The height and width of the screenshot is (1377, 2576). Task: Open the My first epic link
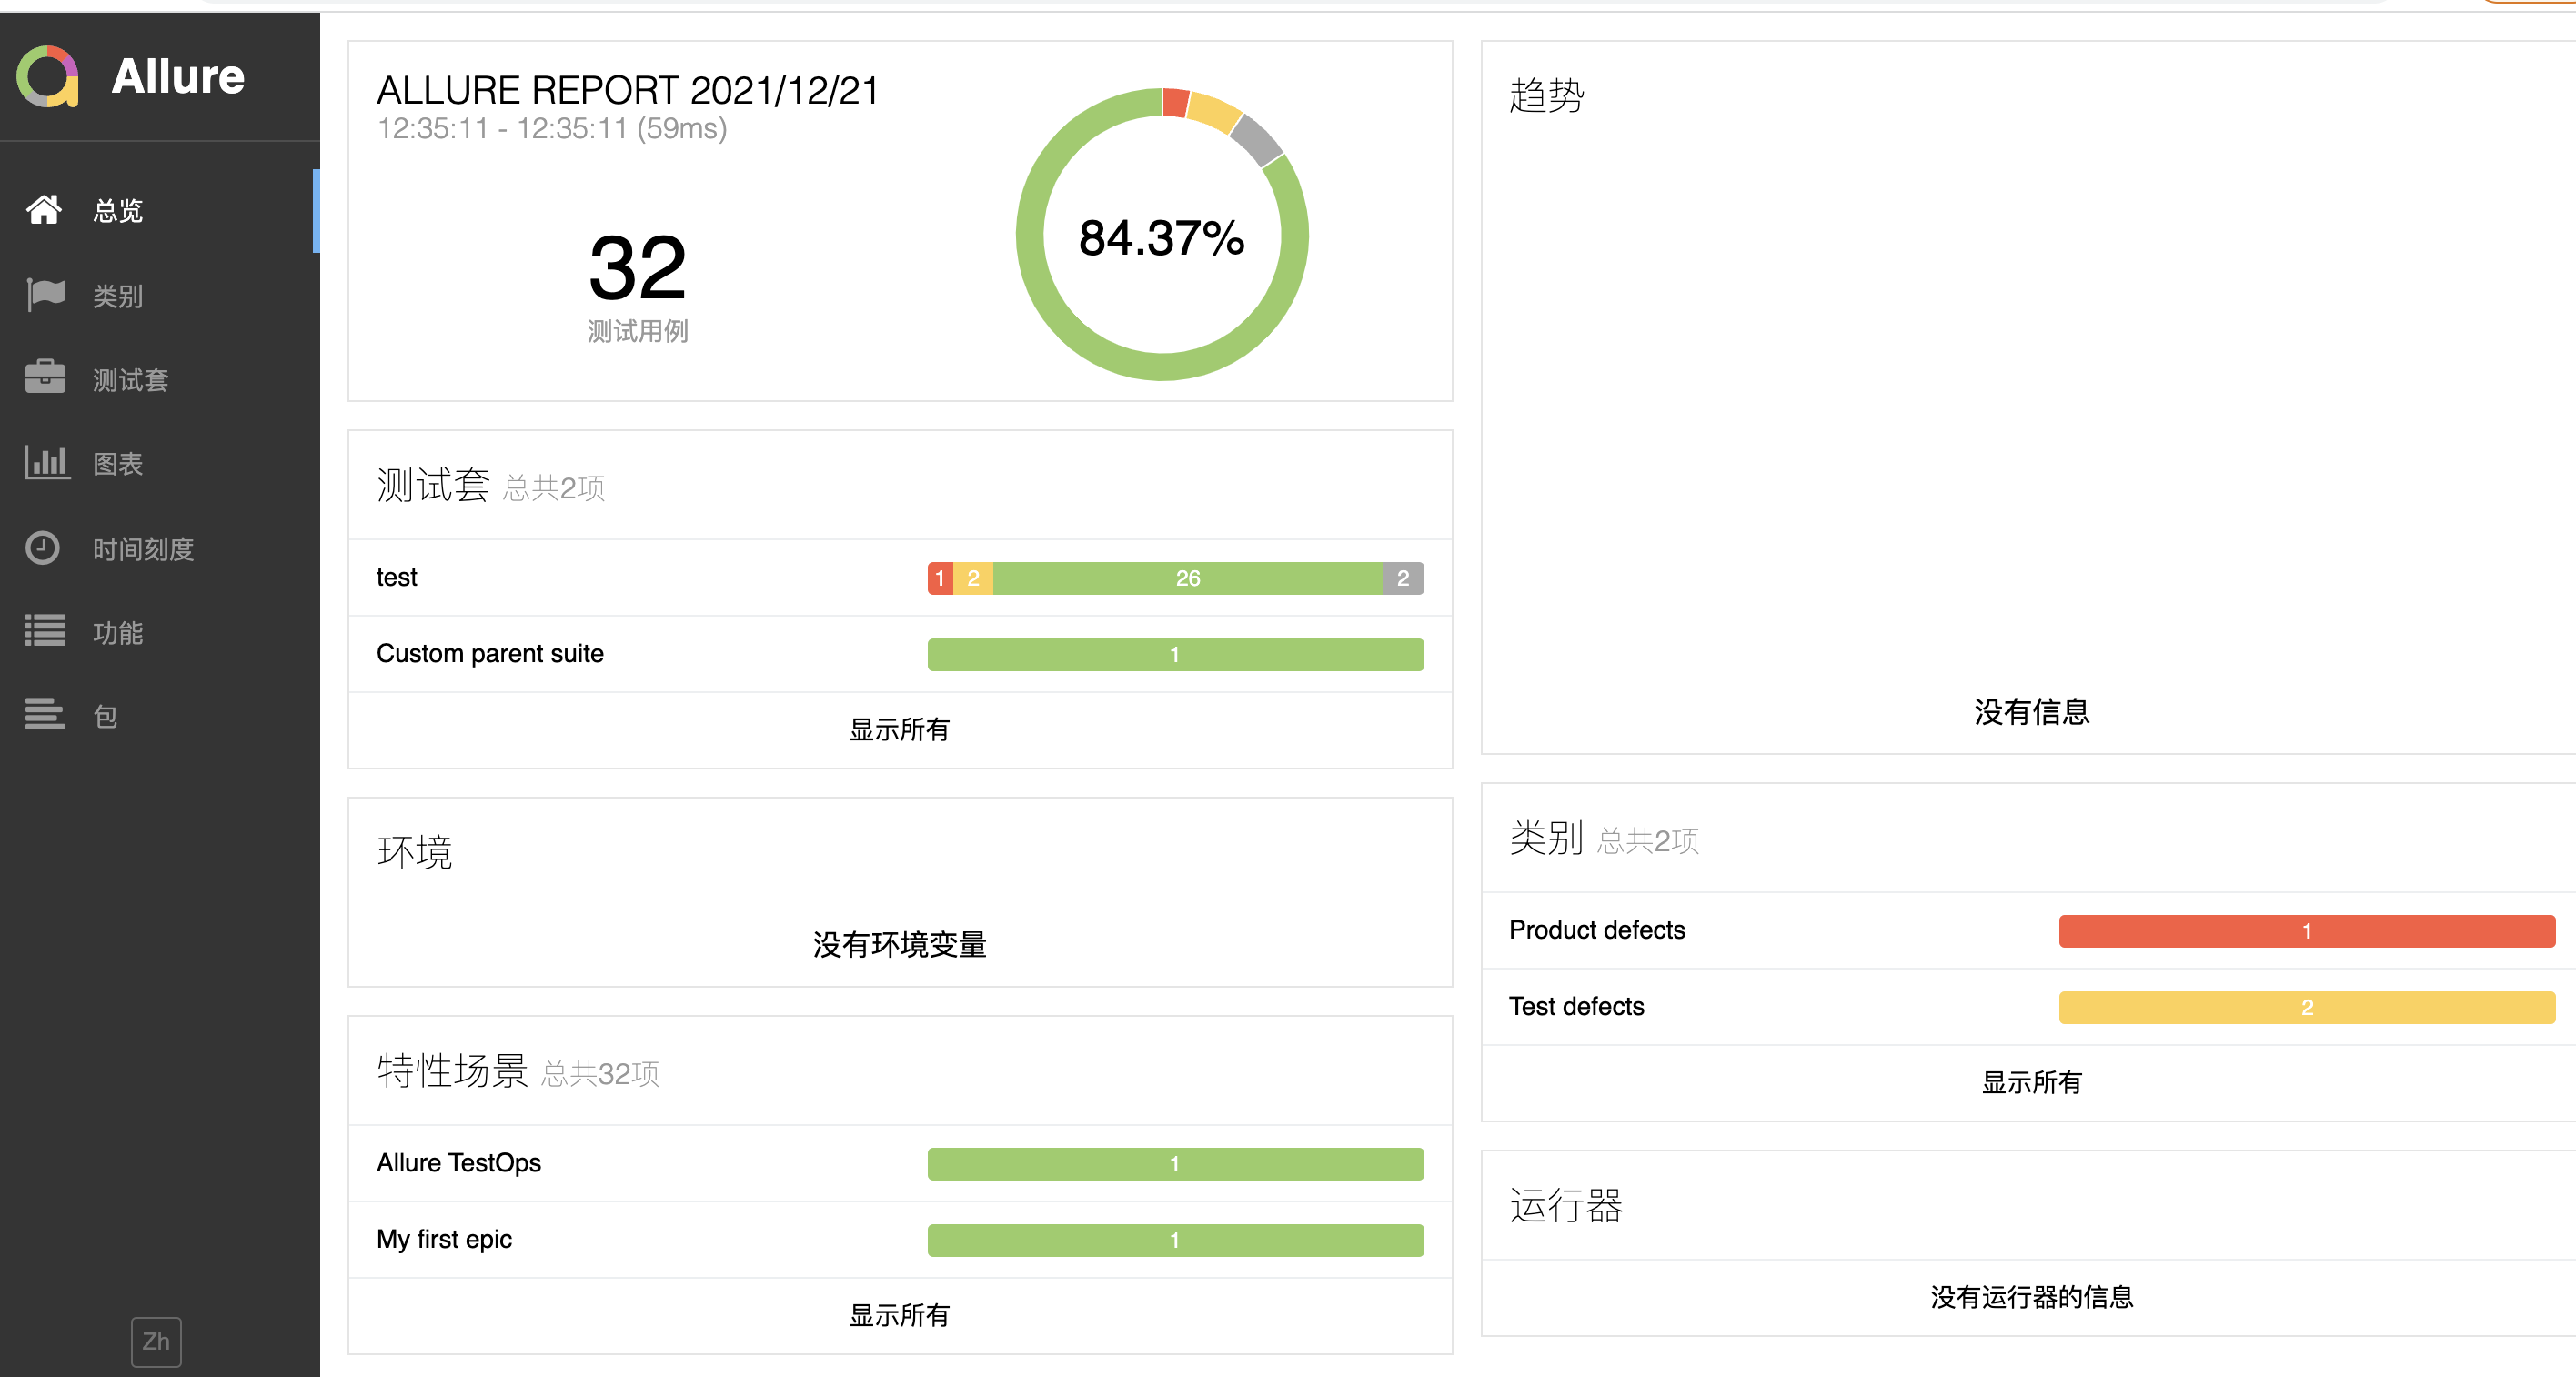click(x=444, y=1239)
